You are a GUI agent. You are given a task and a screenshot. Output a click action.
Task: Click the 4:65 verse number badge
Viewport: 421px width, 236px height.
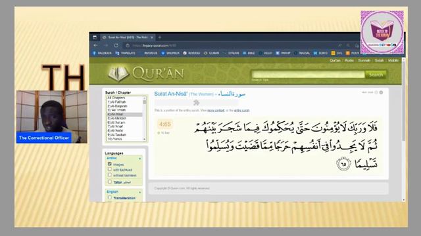pos(165,124)
